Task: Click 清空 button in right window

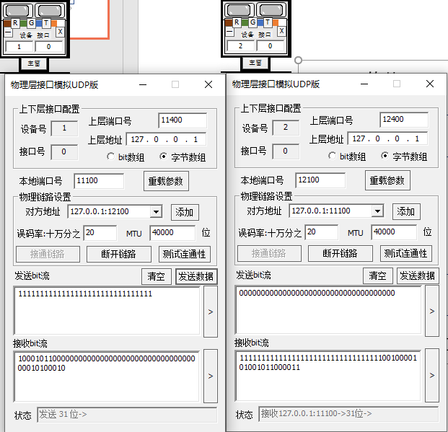Action: click(x=377, y=275)
